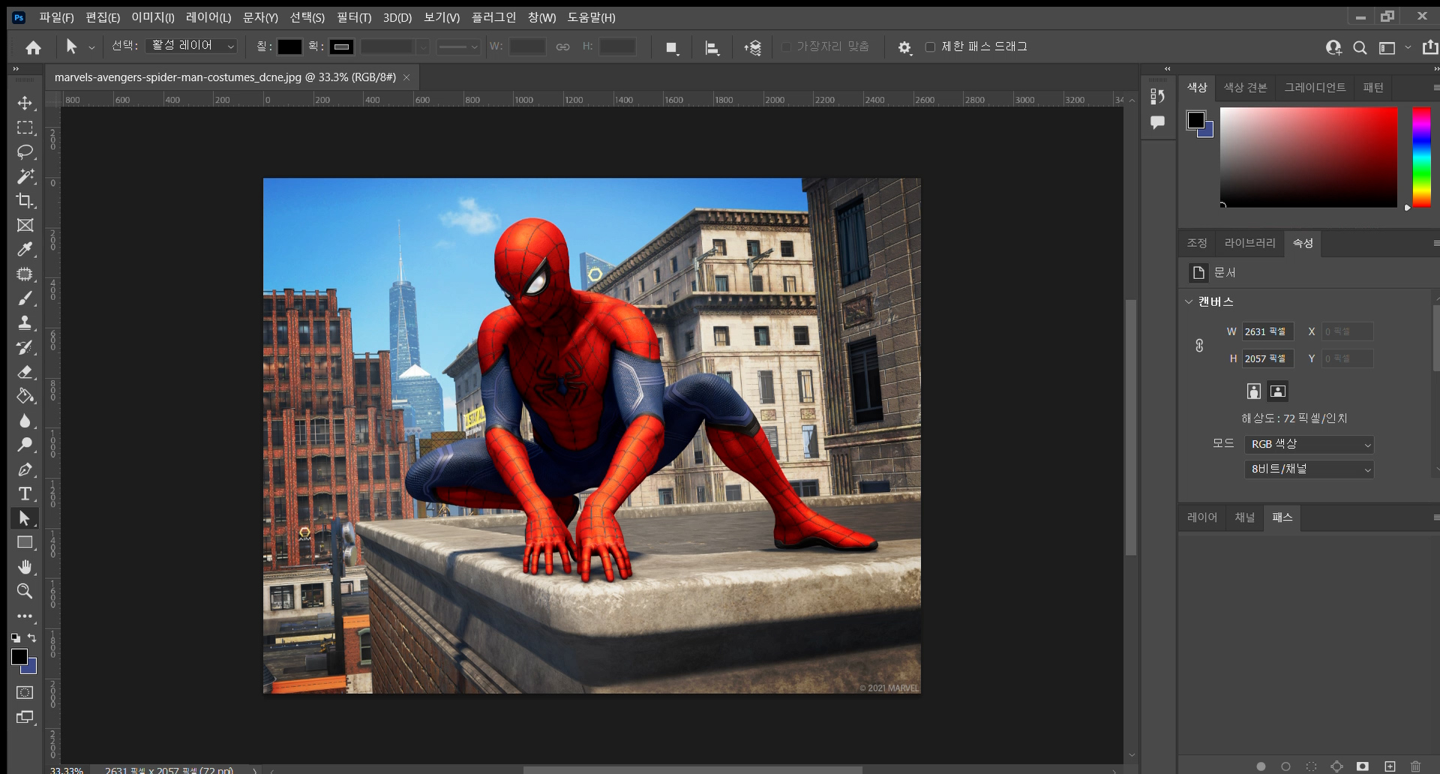Select the Rectangle shape tool
The height and width of the screenshot is (774, 1440).
point(25,542)
